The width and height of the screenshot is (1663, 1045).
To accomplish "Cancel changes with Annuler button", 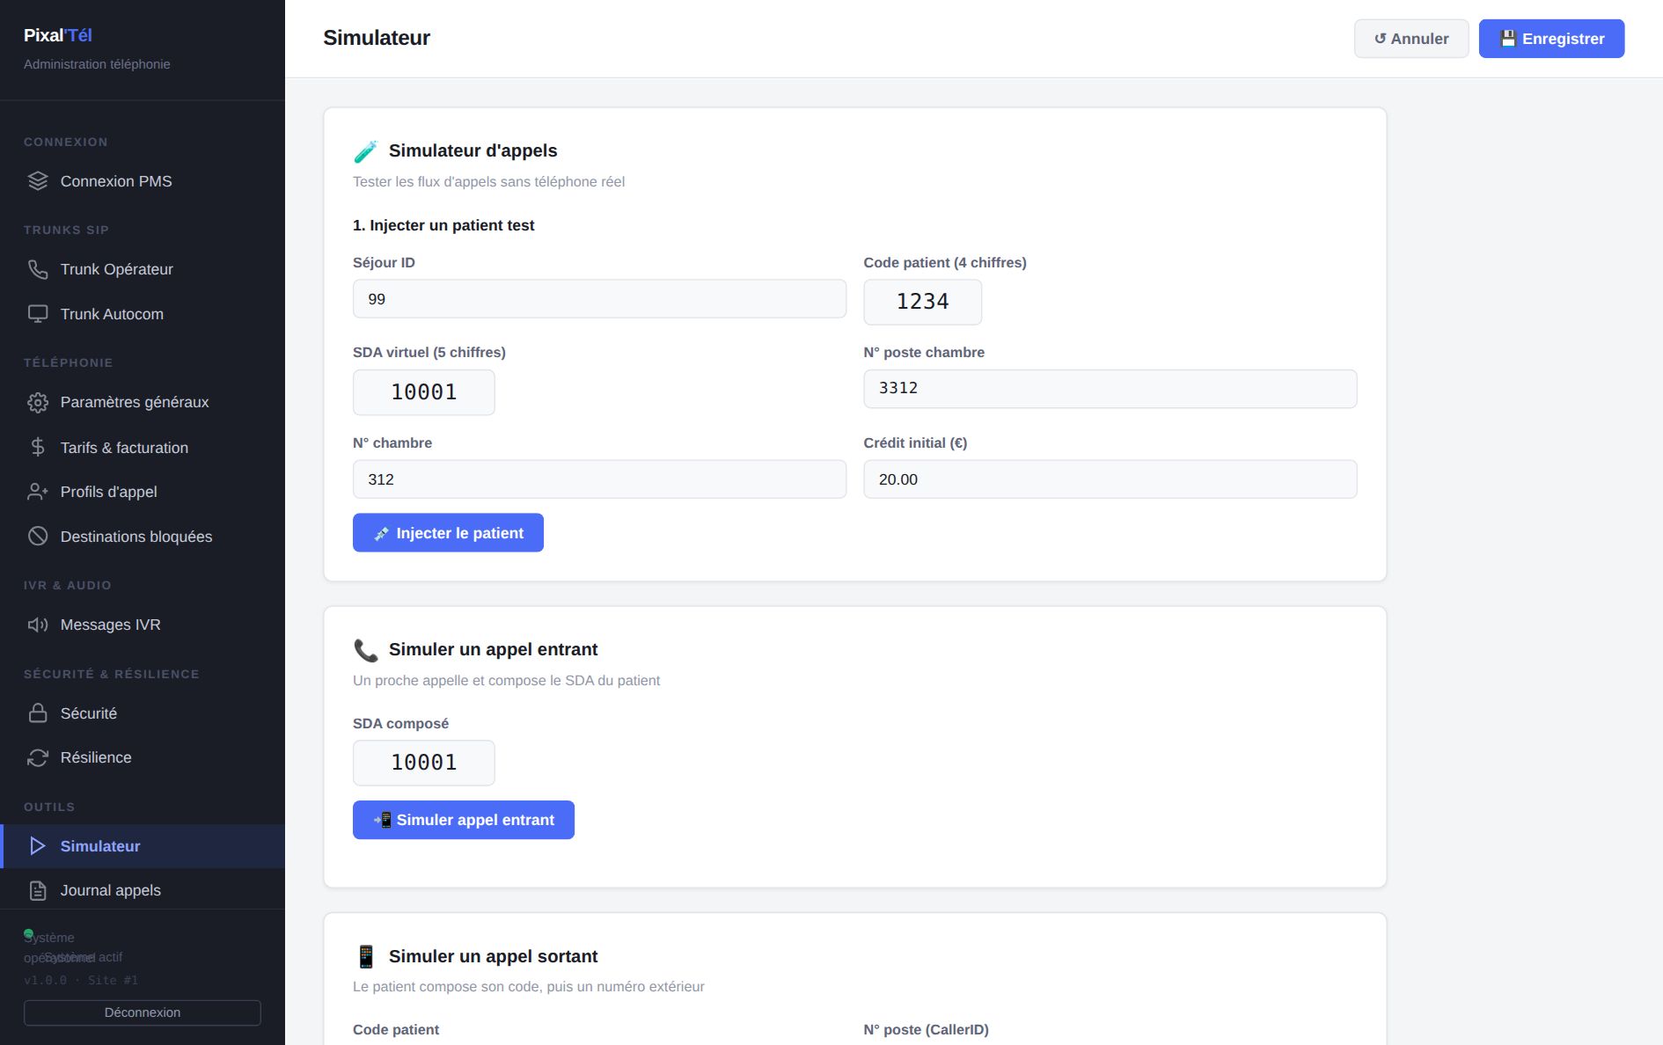I will (x=1411, y=39).
